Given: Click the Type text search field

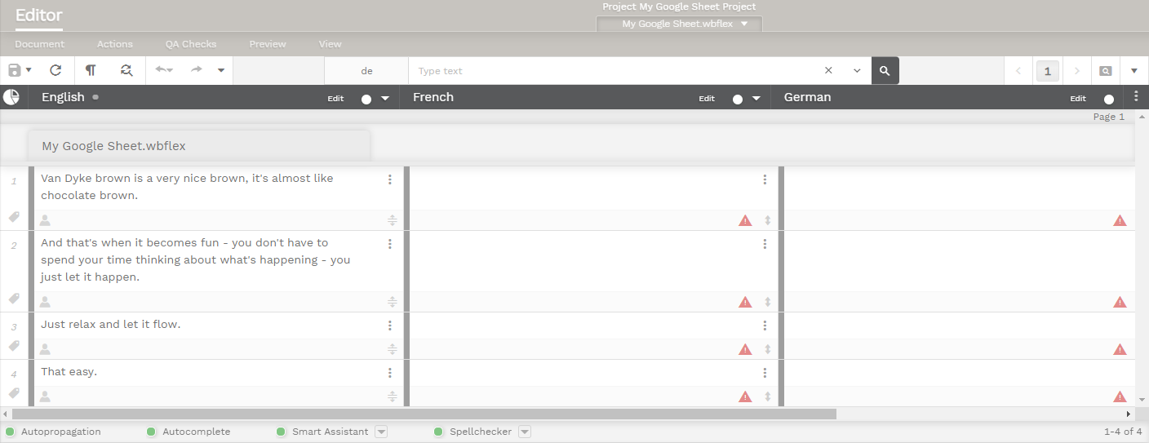Looking at the screenshot, I should coord(612,71).
